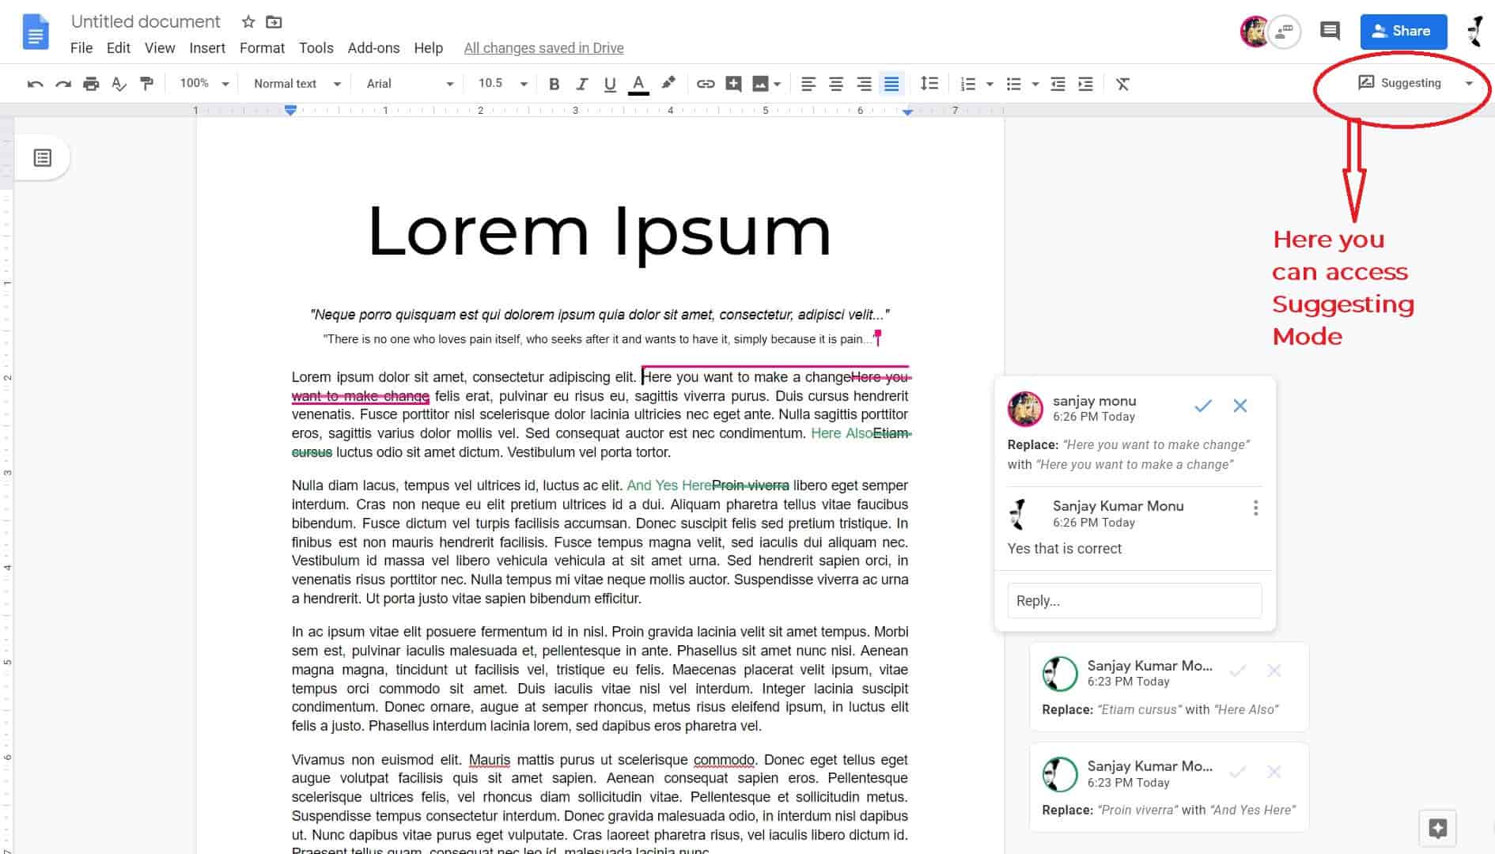Click the Redo arrow icon
1495x854 pixels.
pyautogui.click(x=63, y=84)
